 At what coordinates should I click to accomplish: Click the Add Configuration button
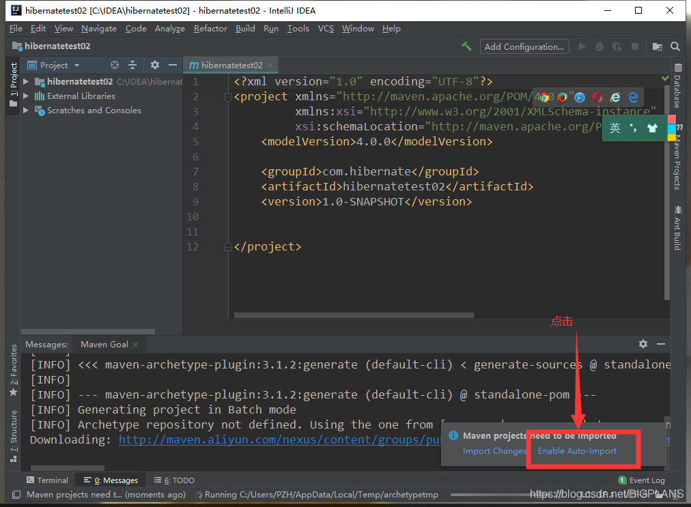point(524,46)
